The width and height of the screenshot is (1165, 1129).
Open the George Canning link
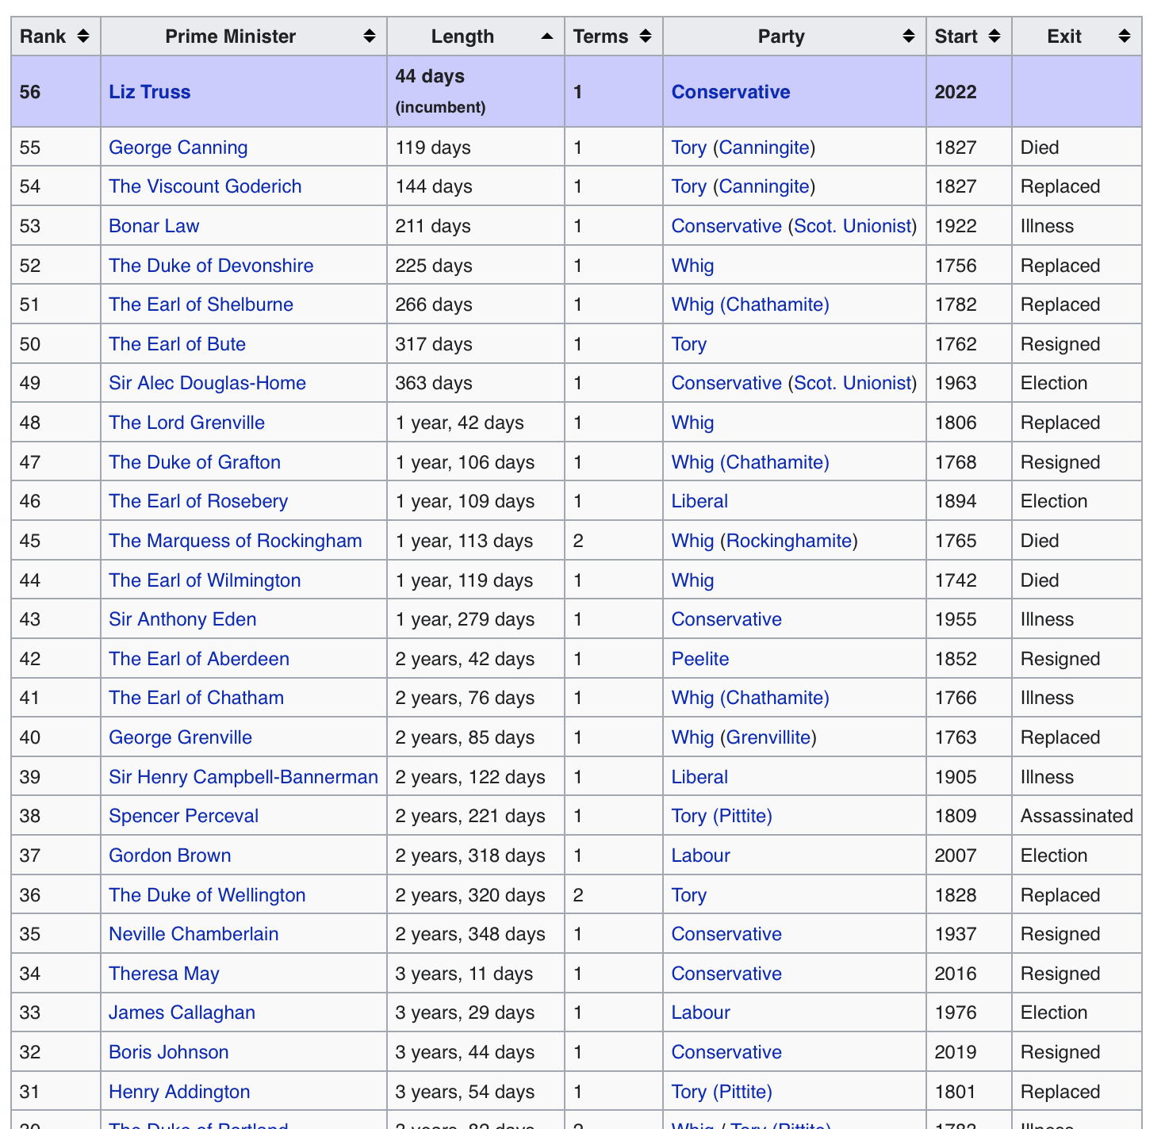178,147
